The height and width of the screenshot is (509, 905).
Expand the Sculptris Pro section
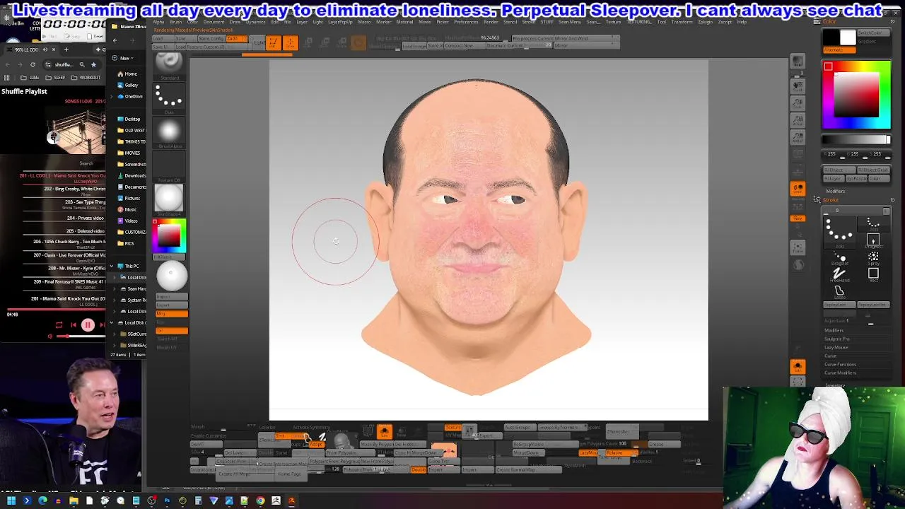837,339
